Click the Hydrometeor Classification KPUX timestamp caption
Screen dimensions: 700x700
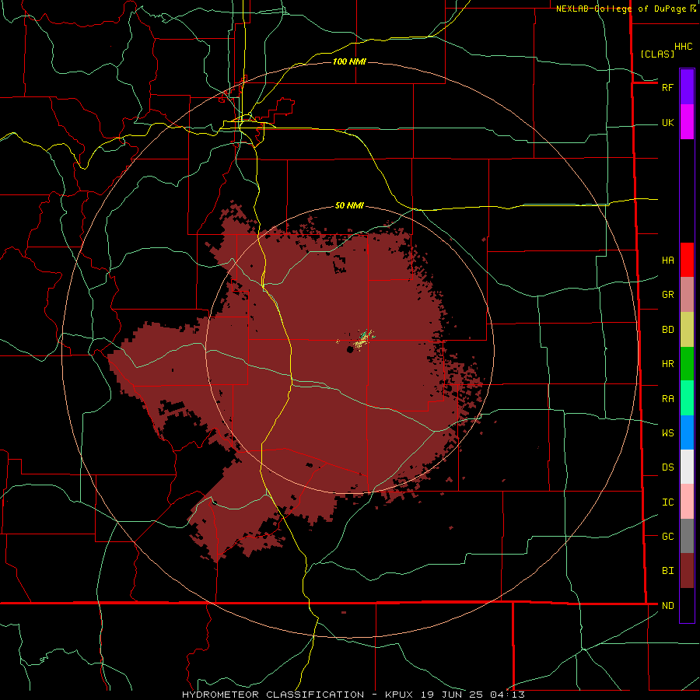353,695
